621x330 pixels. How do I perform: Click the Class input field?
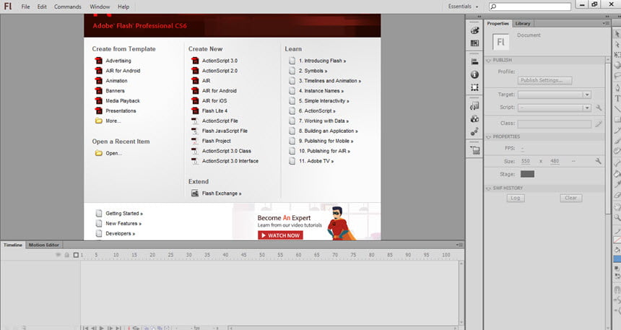555,123
